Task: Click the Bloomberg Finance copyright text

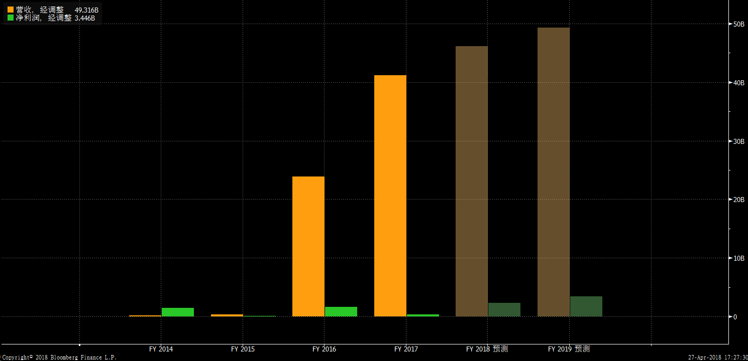Action: pyautogui.click(x=59, y=357)
